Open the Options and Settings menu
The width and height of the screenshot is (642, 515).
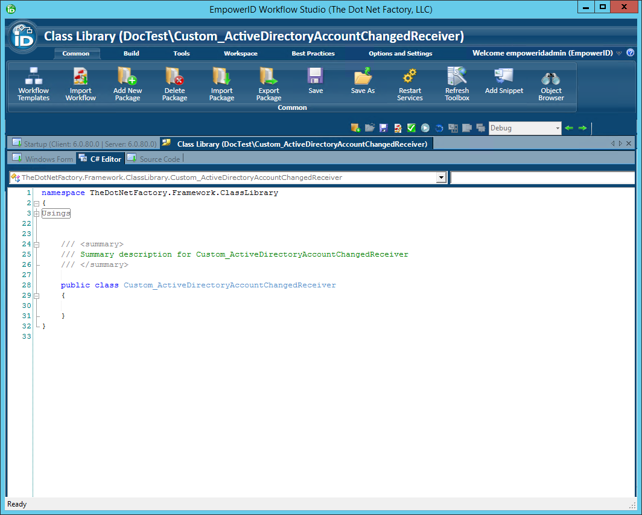(x=400, y=53)
